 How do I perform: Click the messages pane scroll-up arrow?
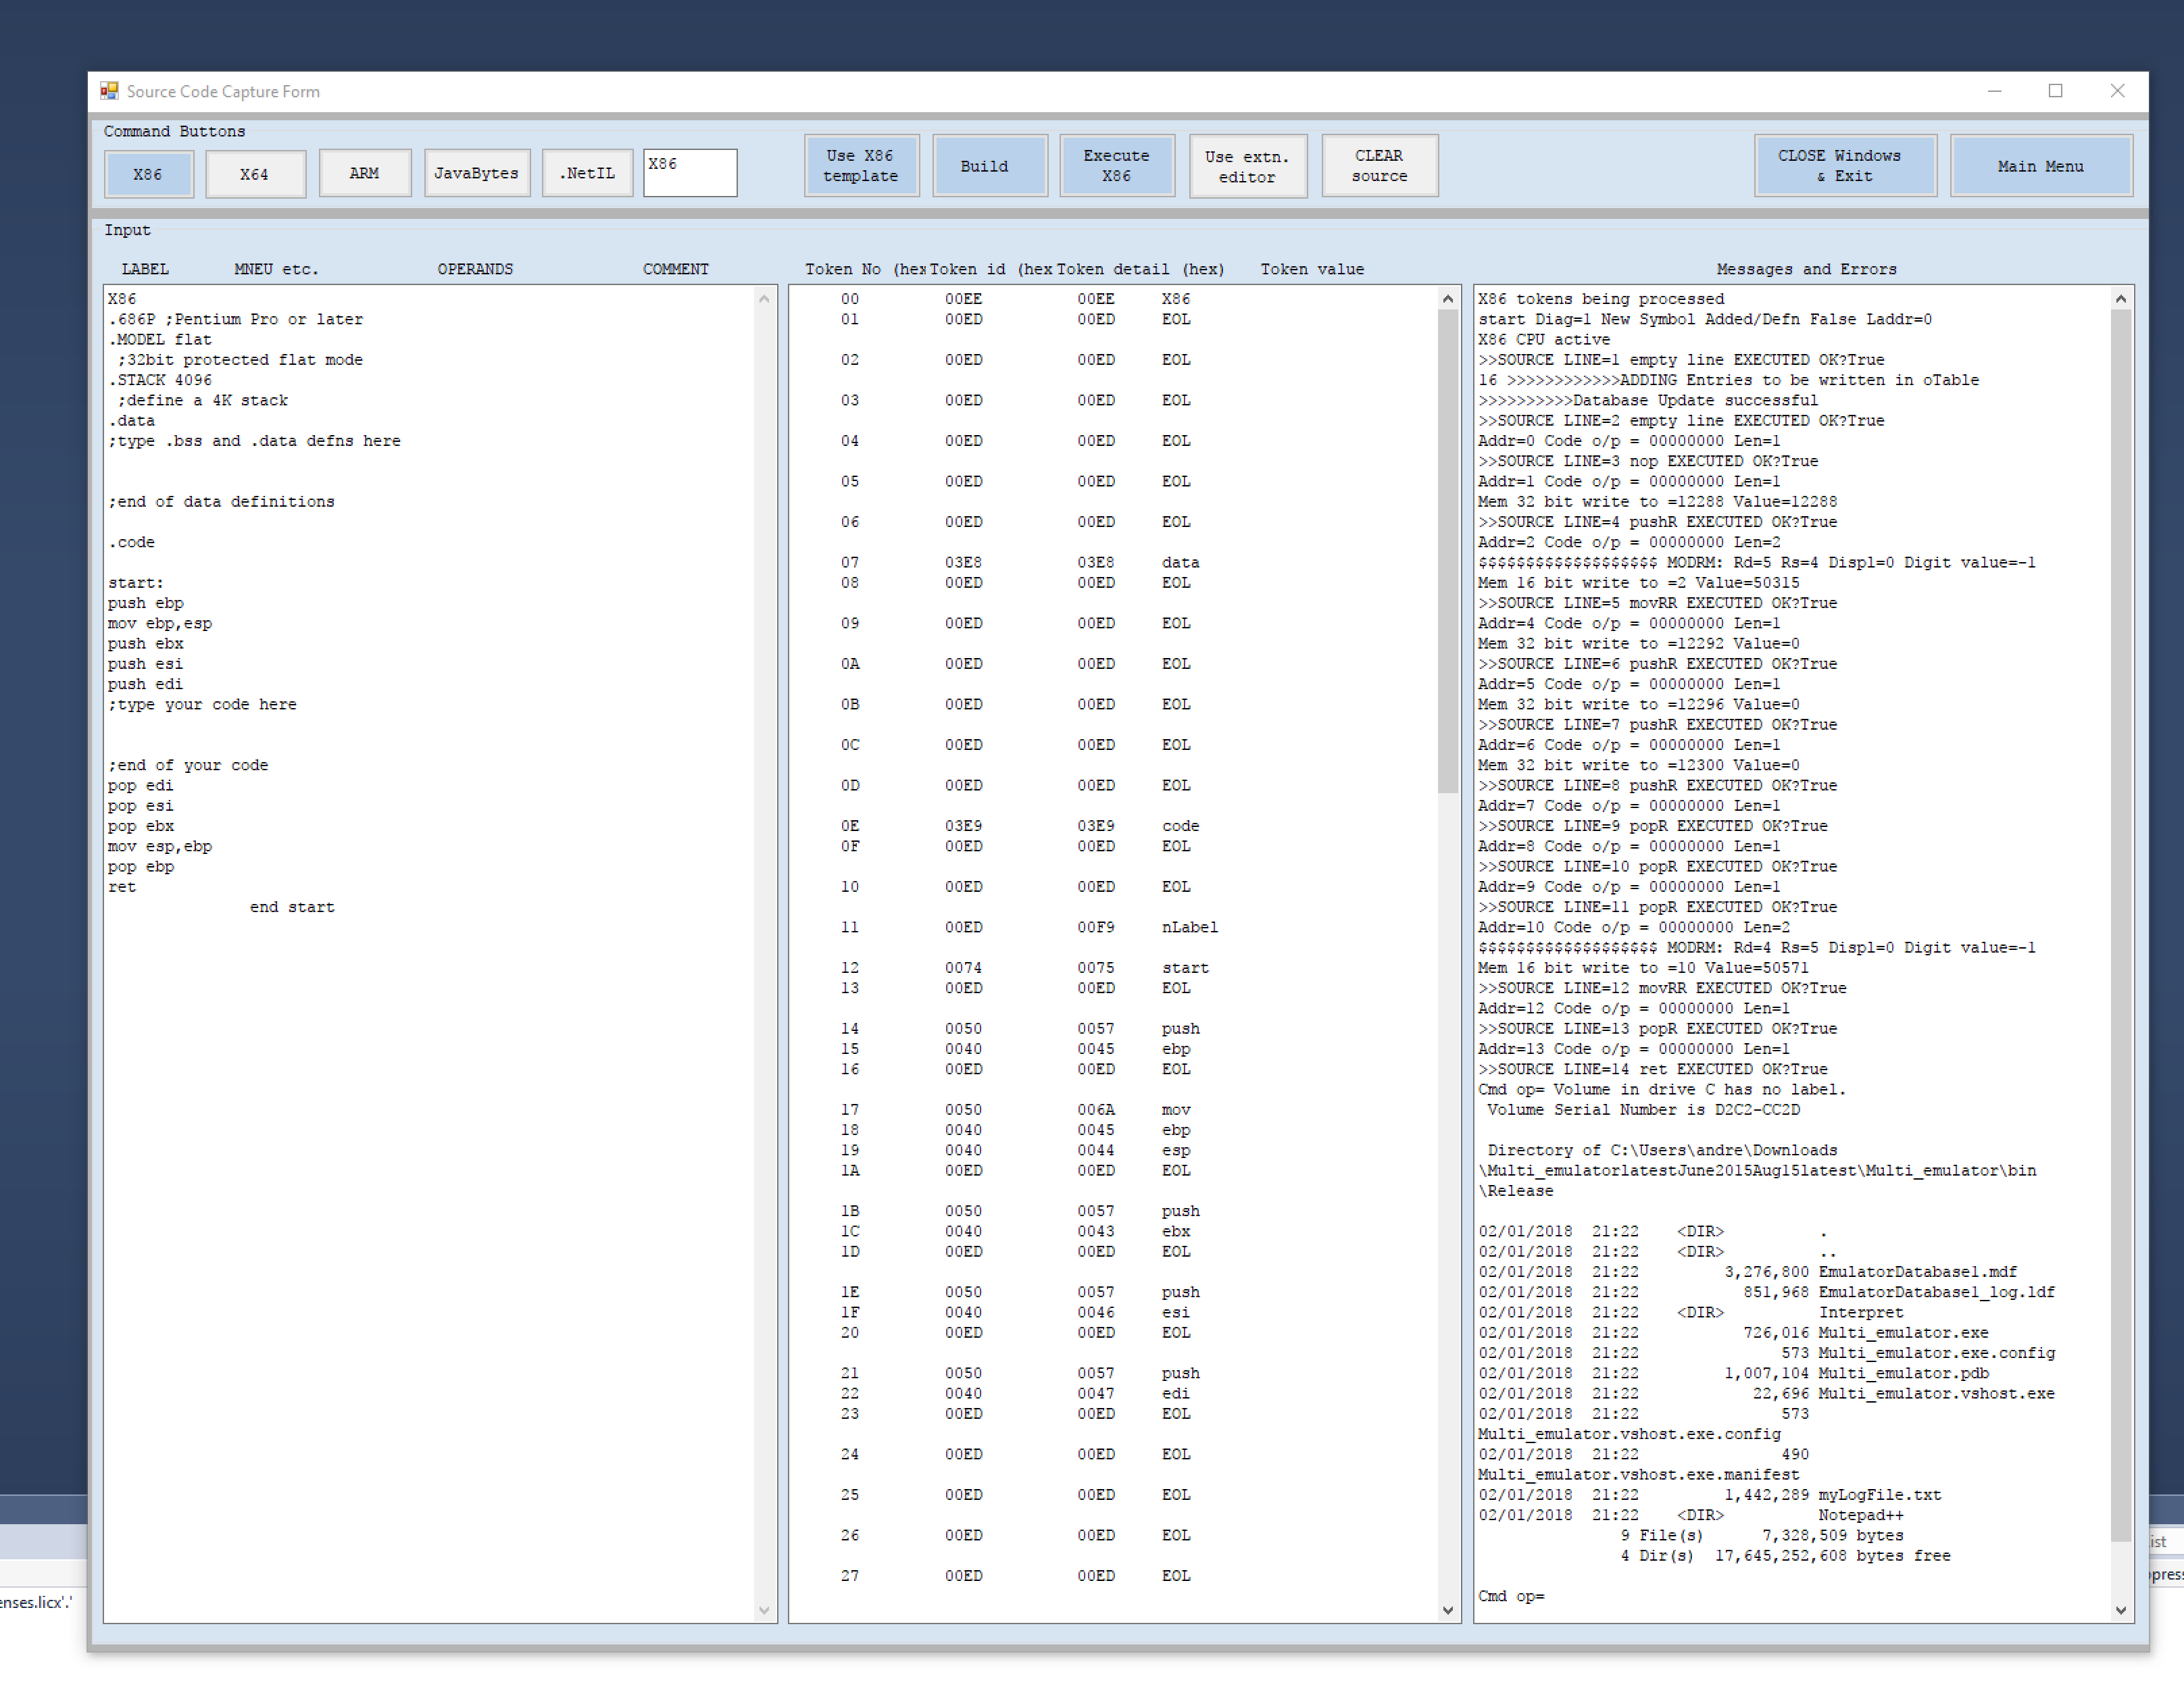2121,298
